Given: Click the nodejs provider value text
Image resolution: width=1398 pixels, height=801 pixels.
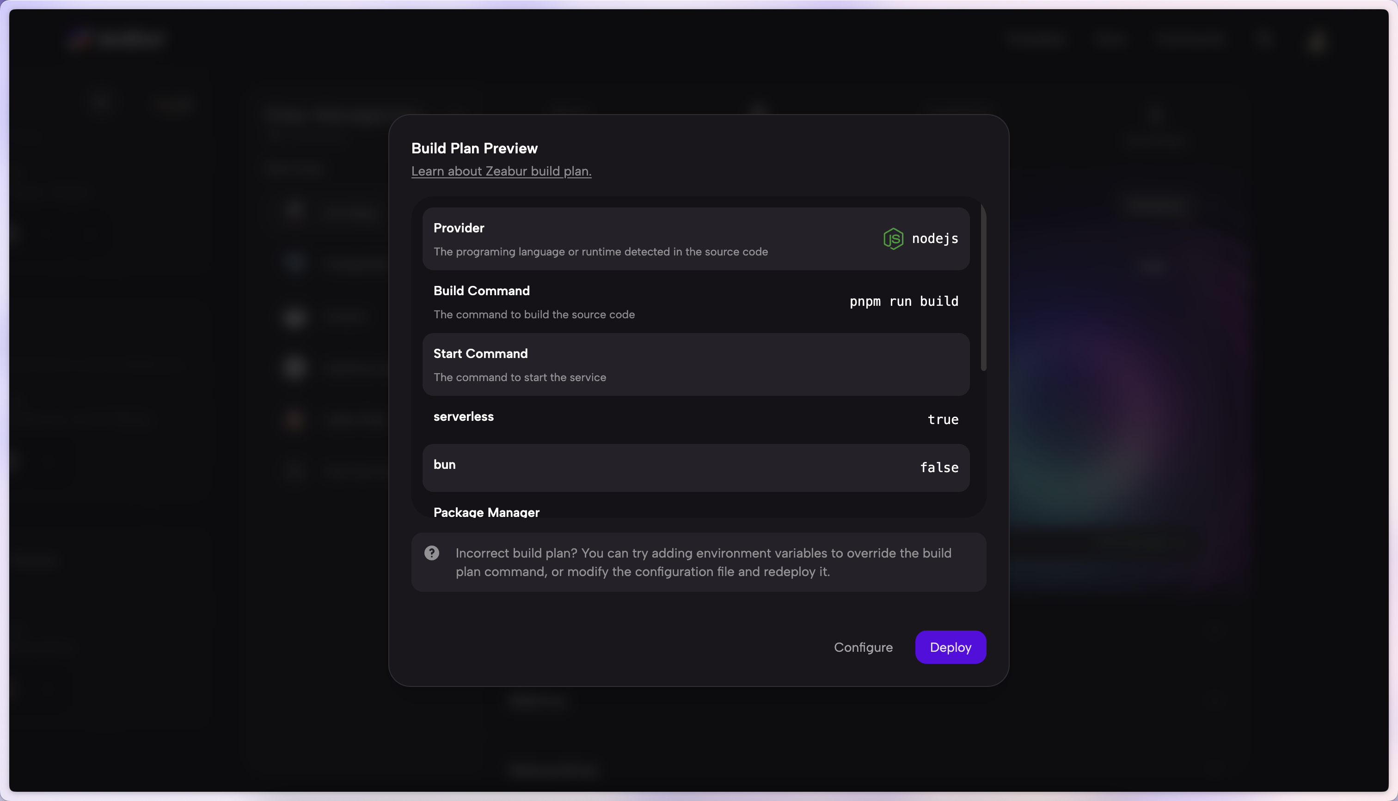Looking at the screenshot, I should (x=935, y=239).
